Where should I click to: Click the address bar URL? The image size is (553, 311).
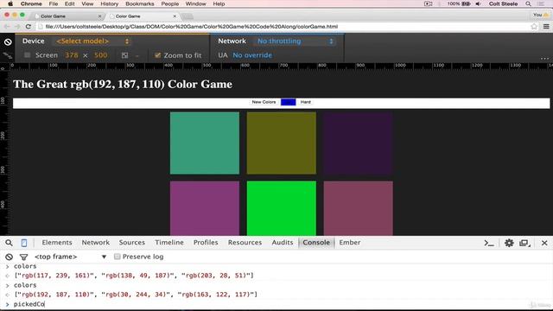[x=192, y=27]
